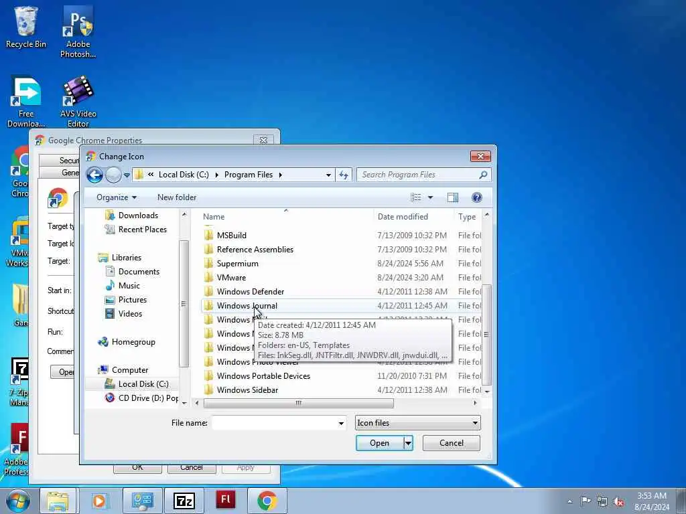
Task: Expand address bar history dropdown
Action: 328,175
